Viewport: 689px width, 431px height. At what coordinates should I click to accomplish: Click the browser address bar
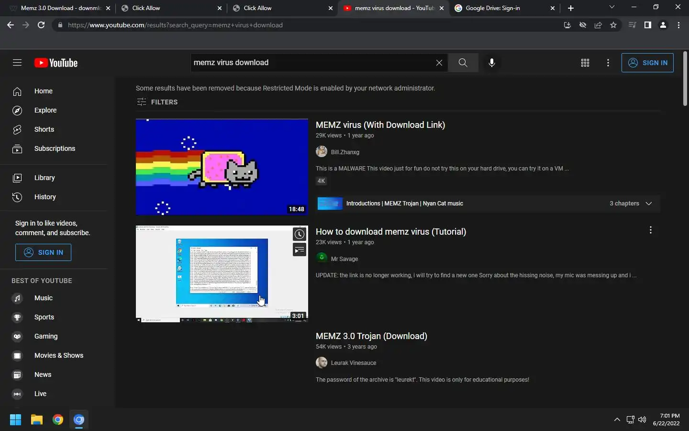tap(306, 25)
